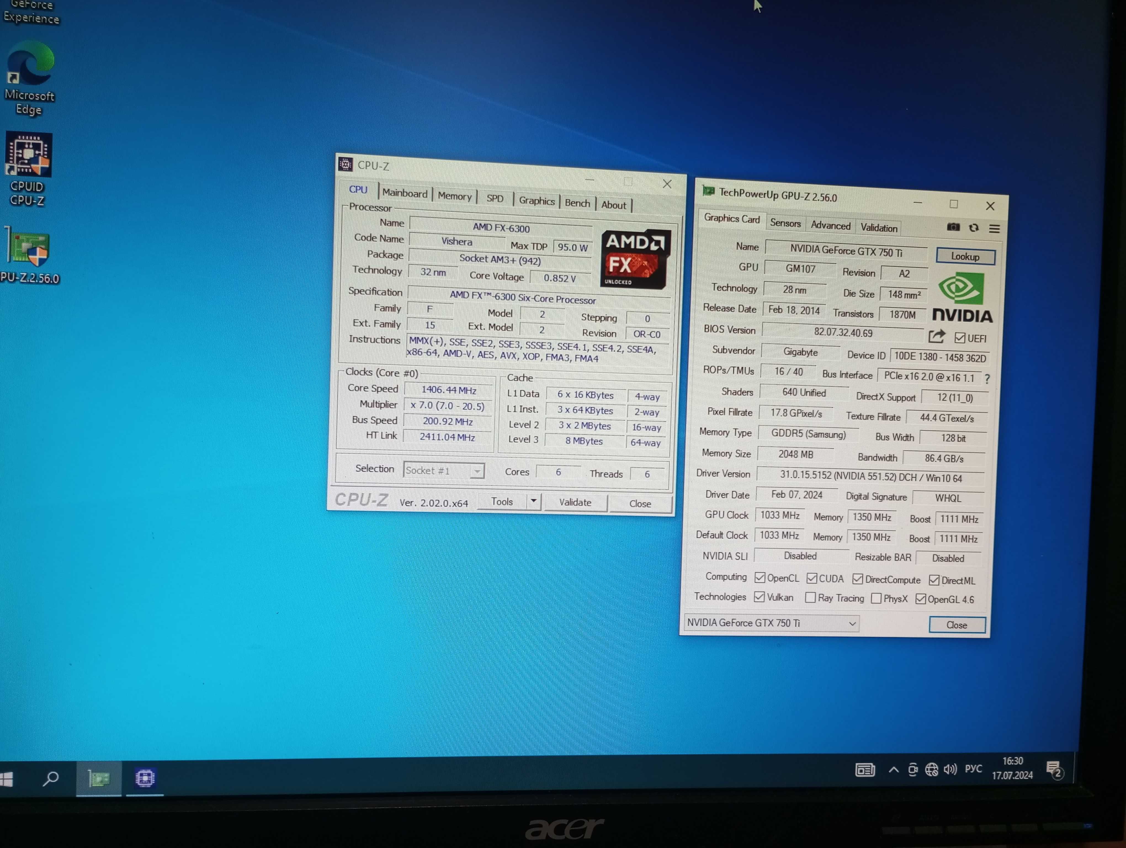
Task: Click the AMD FX logo in CPU-Z
Action: (x=635, y=259)
